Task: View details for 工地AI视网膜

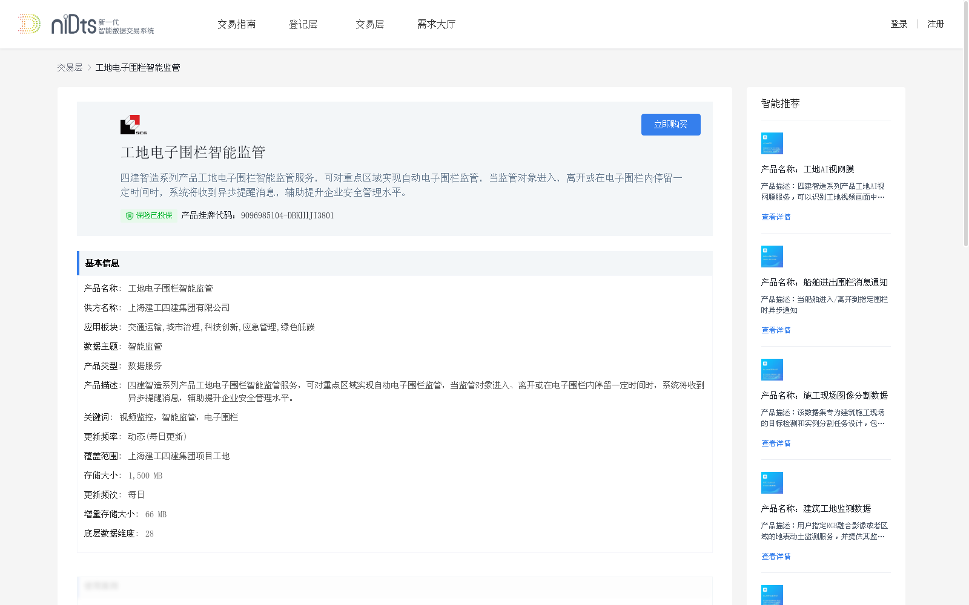Action: [776, 217]
